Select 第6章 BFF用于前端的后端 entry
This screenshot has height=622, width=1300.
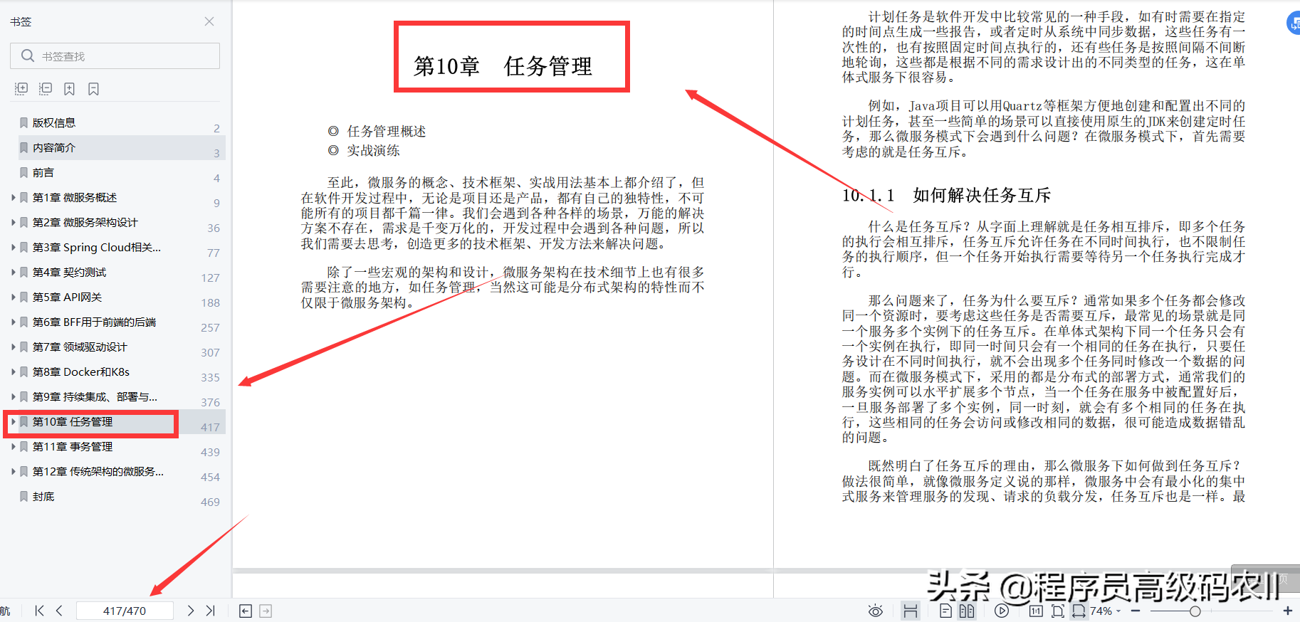click(95, 322)
